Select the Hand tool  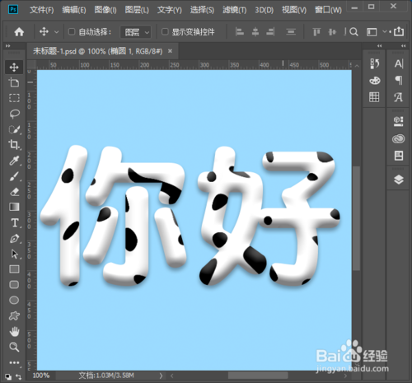point(14,331)
